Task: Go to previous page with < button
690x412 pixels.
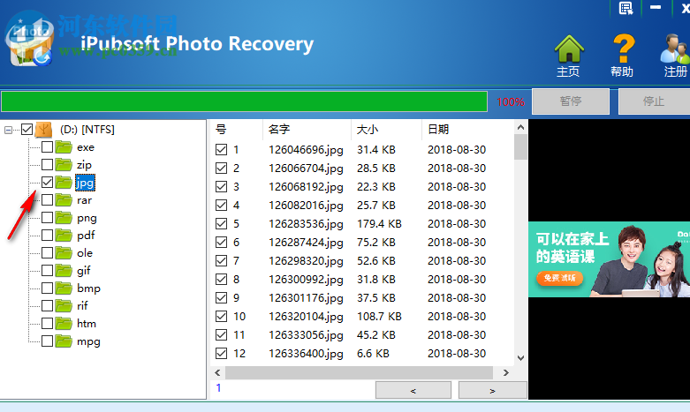Action: pos(413,390)
